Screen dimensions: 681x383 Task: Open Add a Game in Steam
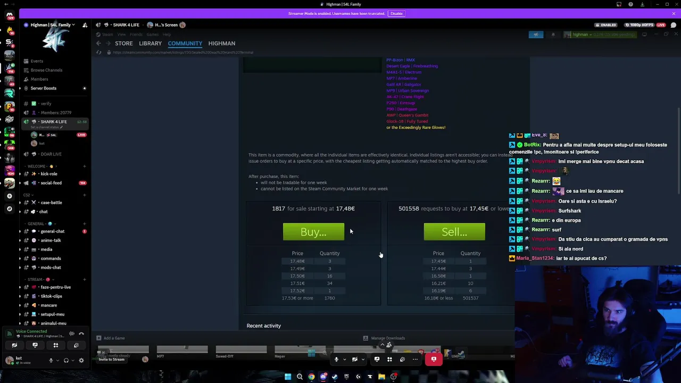111,338
